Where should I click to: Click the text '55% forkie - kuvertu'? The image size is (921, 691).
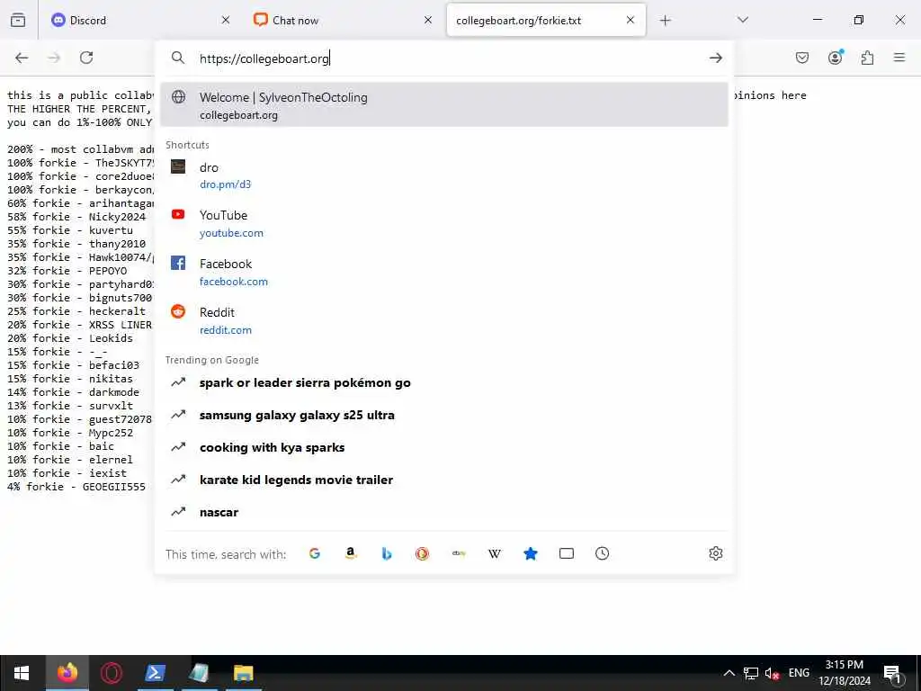pos(70,230)
